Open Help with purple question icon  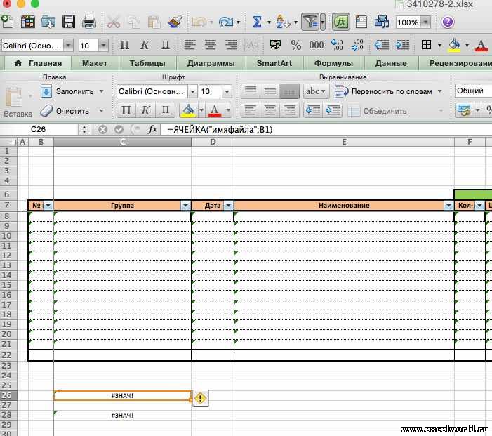coord(448,22)
